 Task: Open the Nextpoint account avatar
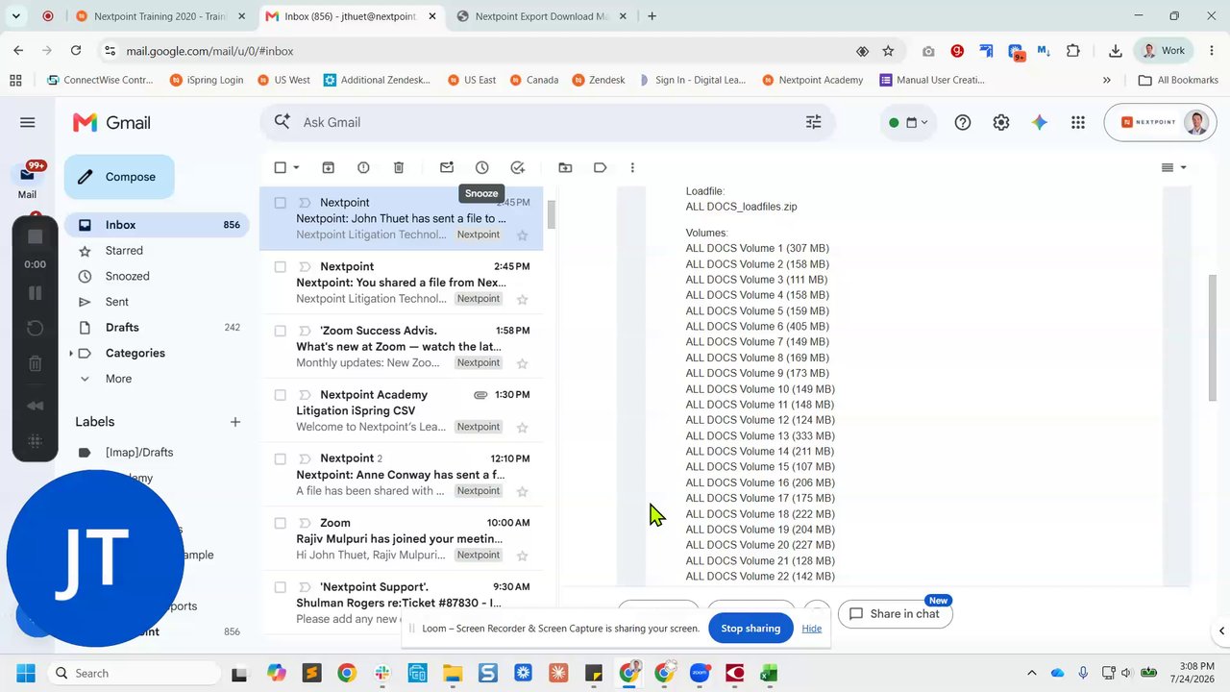[x=1196, y=122]
